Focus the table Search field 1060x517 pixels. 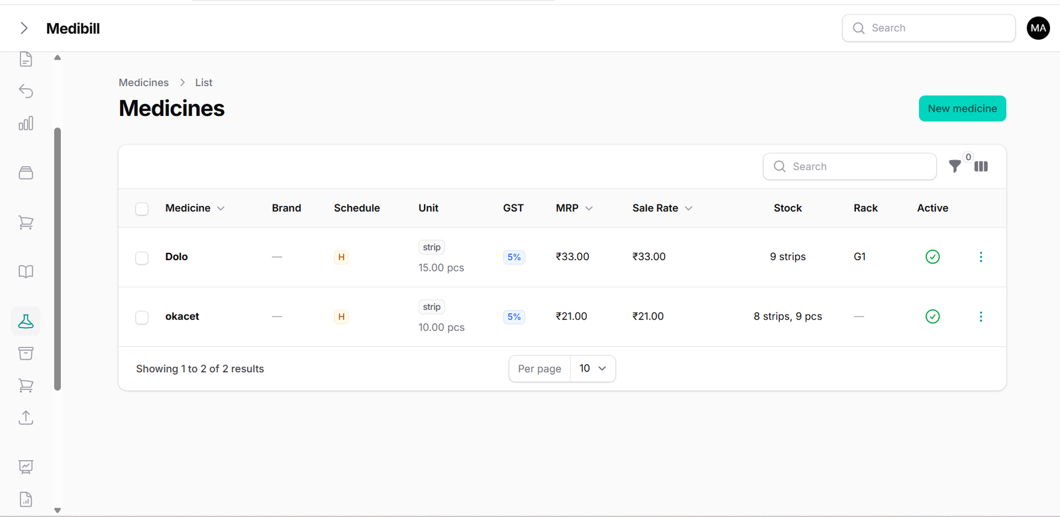pos(849,166)
